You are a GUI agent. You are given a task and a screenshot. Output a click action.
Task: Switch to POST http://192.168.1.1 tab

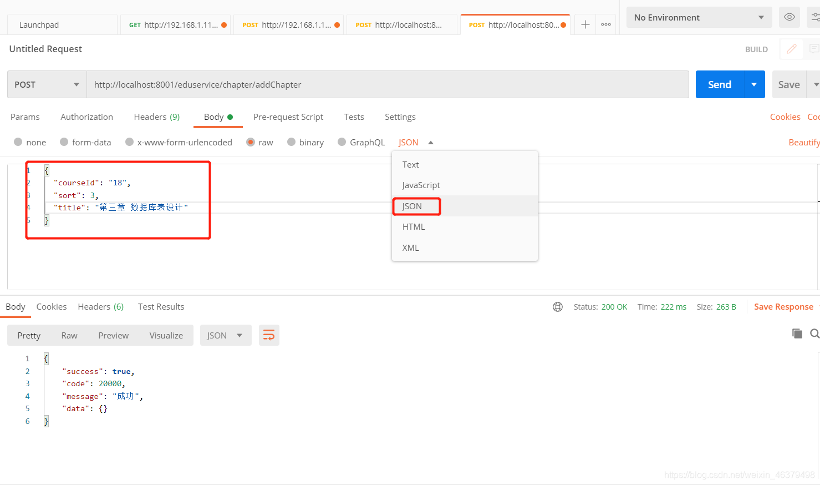[288, 24]
